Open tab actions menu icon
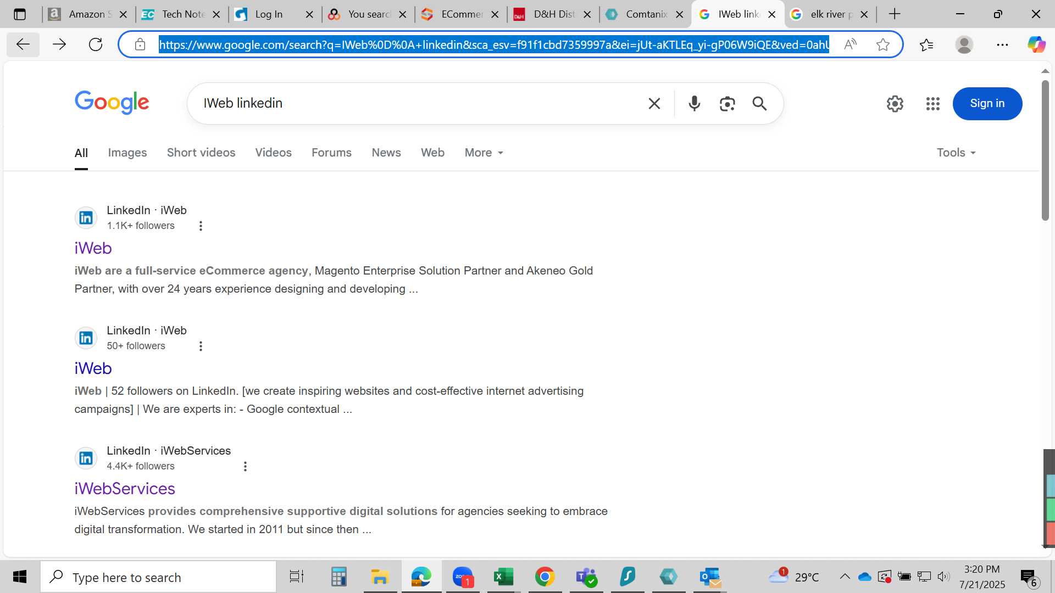The width and height of the screenshot is (1055, 593). pos(20,14)
